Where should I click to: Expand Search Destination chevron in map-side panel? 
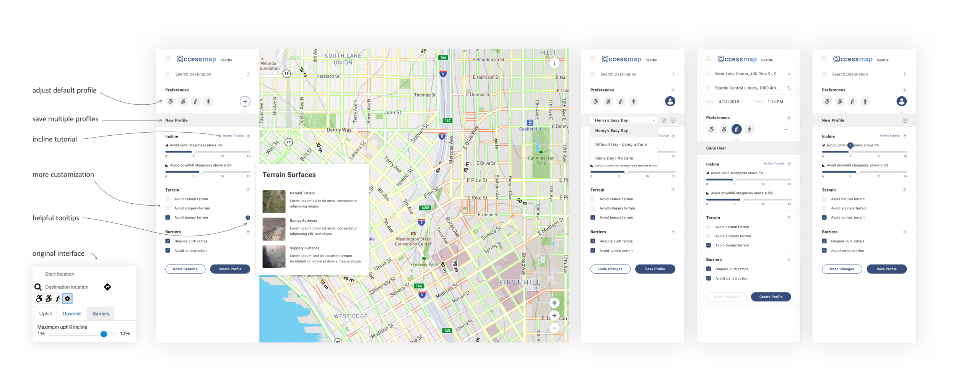click(x=249, y=74)
